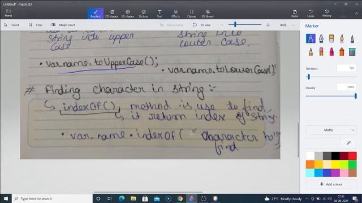Collapse the ribbon with chevron
The height and width of the screenshot is (203, 362).
(x=356, y=14)
